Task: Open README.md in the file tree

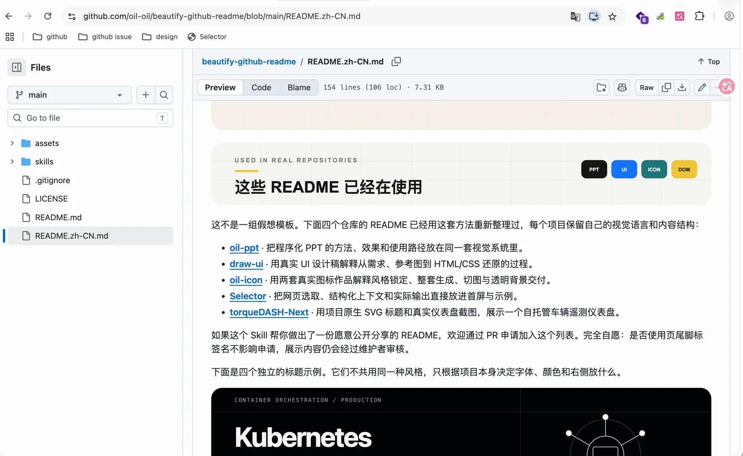Action: [91, 217]
